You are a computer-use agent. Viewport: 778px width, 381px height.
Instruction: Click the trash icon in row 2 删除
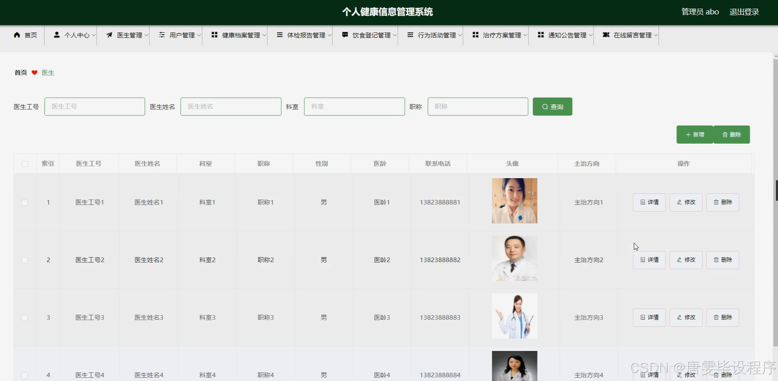click(x=716, y=260)
